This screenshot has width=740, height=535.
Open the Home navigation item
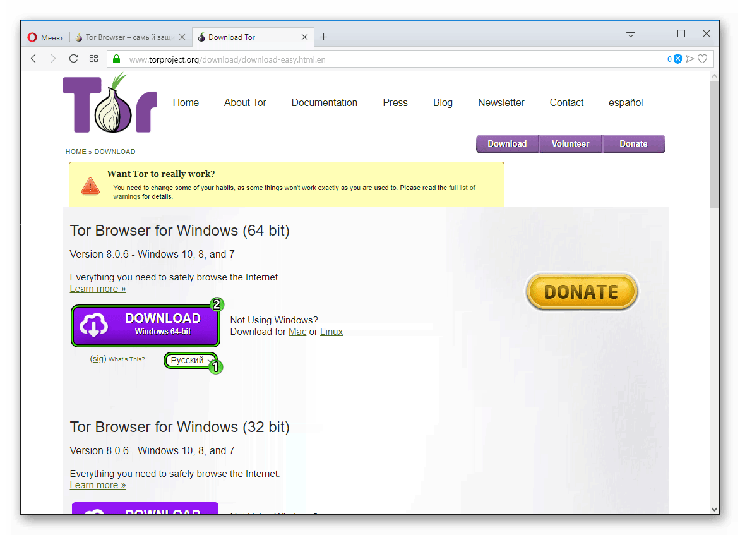coord(186,103)
